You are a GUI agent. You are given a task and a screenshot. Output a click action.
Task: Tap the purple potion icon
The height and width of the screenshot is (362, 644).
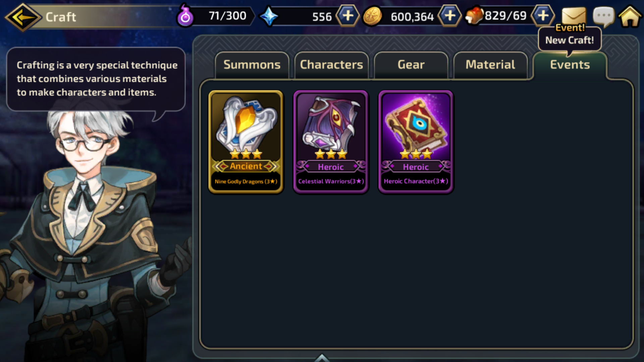[185, 15]
